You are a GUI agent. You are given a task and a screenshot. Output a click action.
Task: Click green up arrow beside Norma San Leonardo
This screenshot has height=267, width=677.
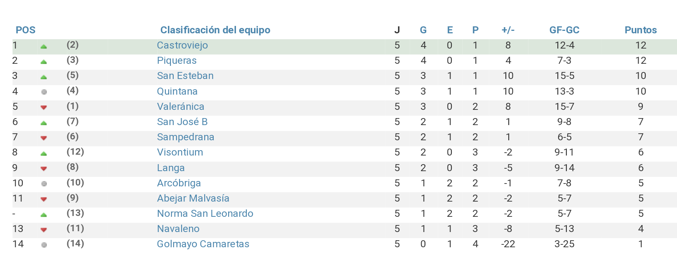(x=44, y=215)
